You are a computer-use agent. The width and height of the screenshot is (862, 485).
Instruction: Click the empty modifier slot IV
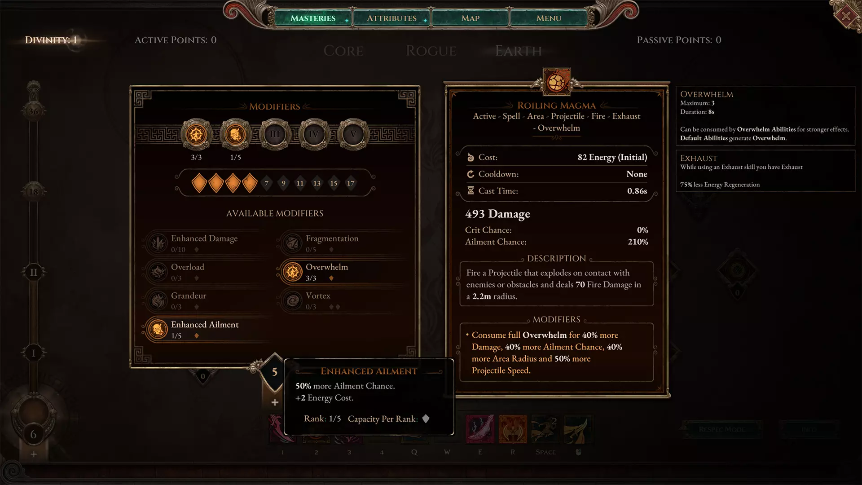pos(314,134)
